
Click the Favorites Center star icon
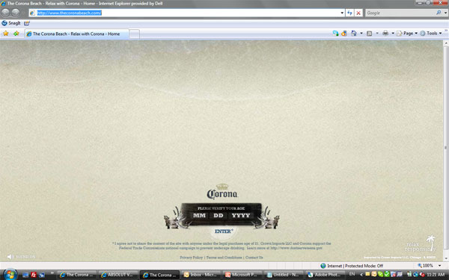pos(6,34)
